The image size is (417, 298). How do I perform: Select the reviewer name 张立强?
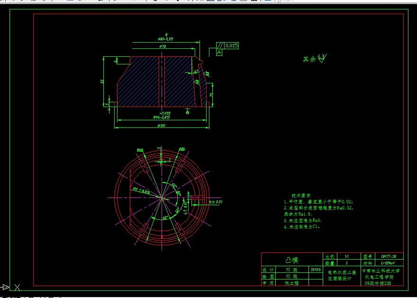pyautogui.click(x=292, y=283)
